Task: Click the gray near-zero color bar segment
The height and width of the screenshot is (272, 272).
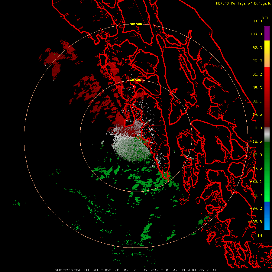Action: click(x=267, y=134)
